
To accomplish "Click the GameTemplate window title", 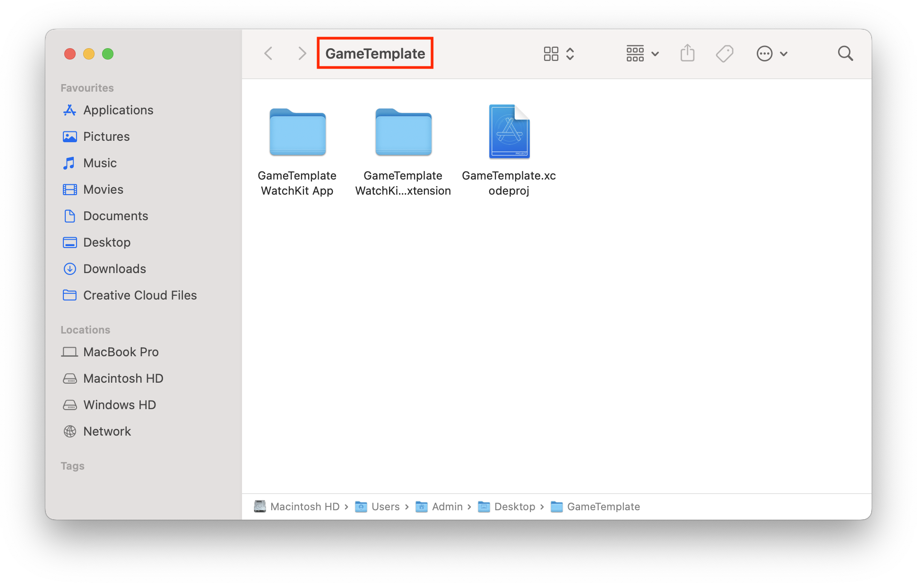I will click(375, 53).
